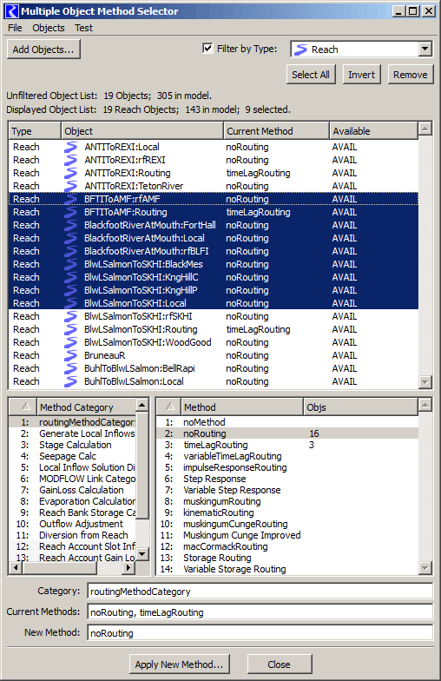441x681 pixels.
Task: Click the Select All button
Action: tap(311, 75)
